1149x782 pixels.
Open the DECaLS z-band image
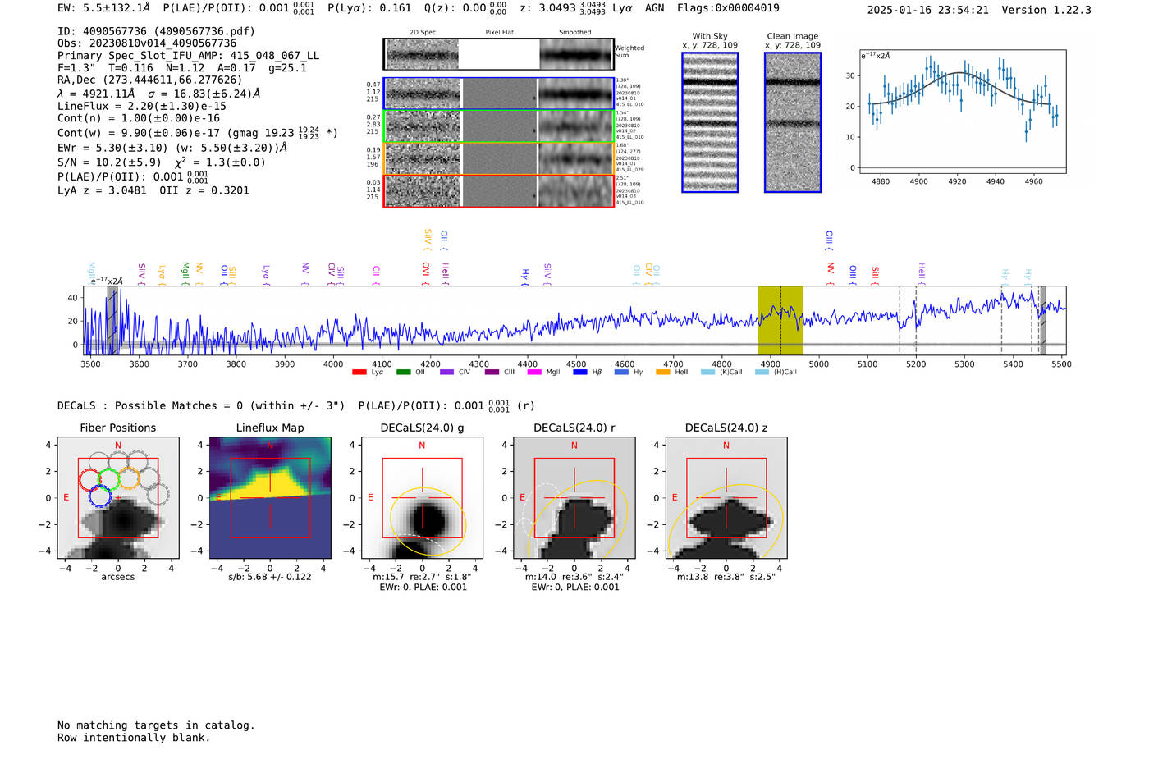[x=726, y=498]
